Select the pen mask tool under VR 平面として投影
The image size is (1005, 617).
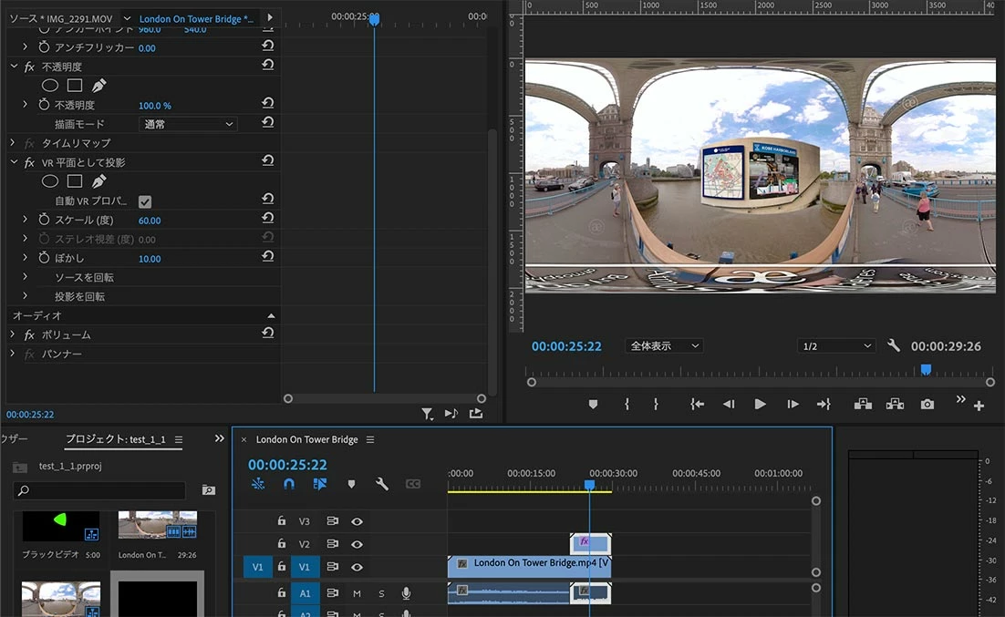point(98,181)
